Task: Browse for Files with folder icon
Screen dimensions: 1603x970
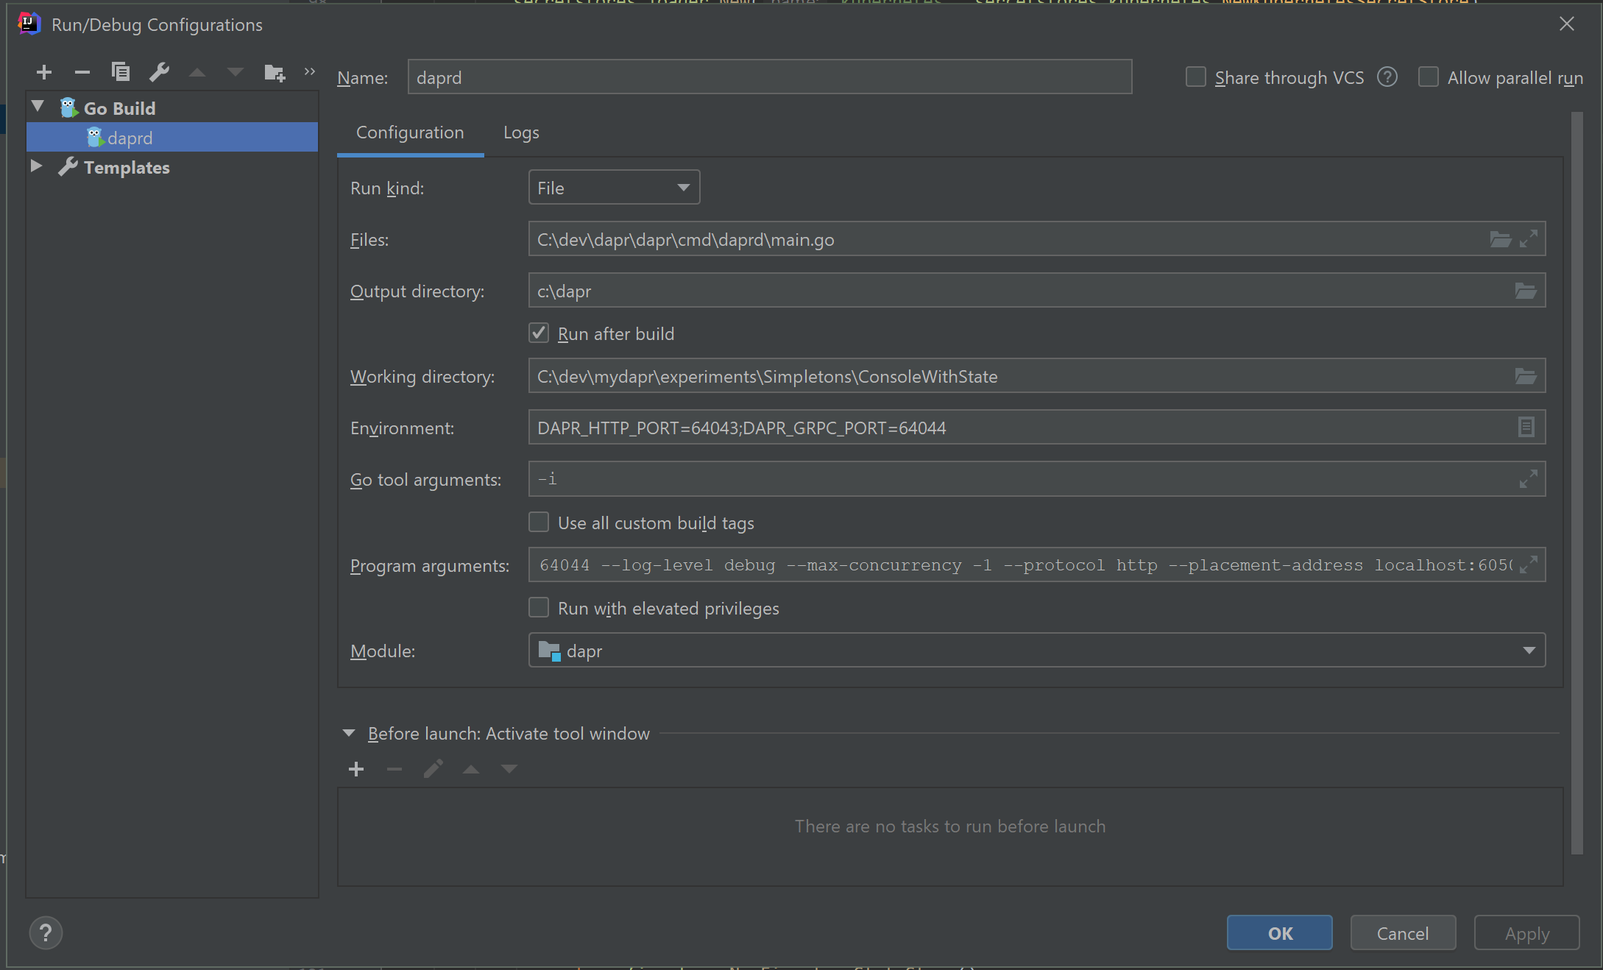Action: coord(1501,239)
